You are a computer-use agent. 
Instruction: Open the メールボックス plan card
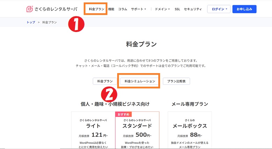point(190,130)
